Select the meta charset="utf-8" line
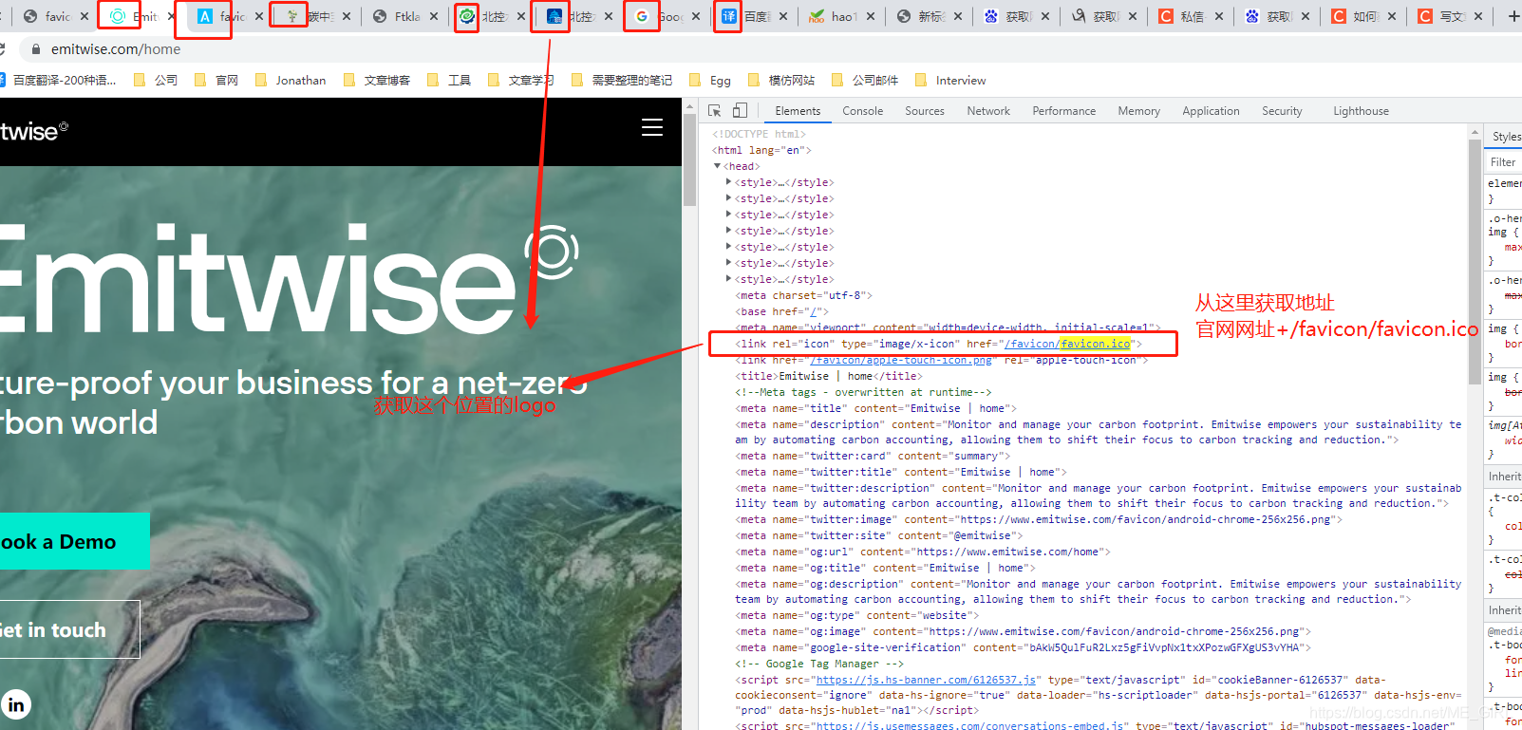 (803, 295)
